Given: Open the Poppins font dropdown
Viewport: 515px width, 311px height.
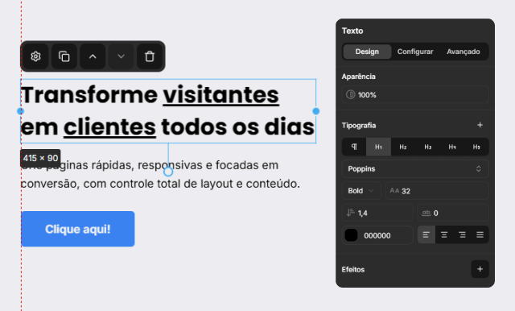Looking at the screenshot, I should click(x=415, y=168).
